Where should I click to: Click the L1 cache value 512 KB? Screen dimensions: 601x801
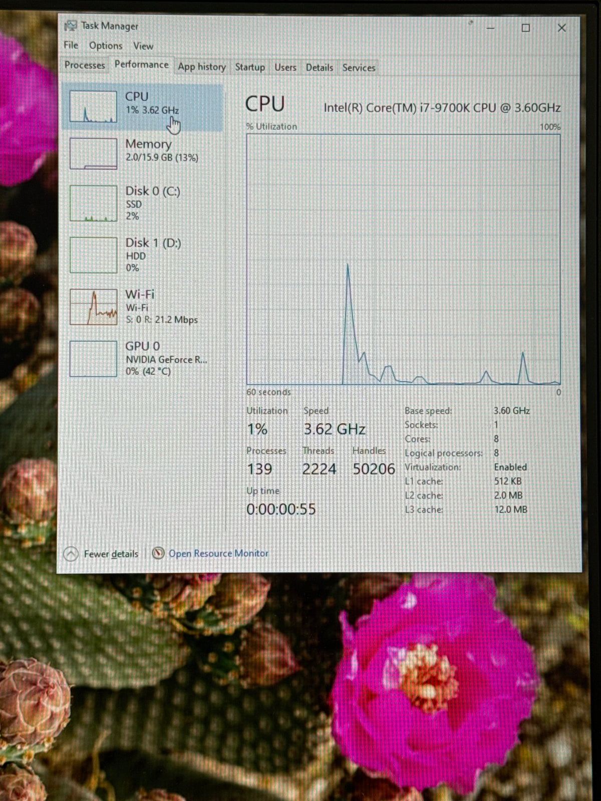point(508,481)
